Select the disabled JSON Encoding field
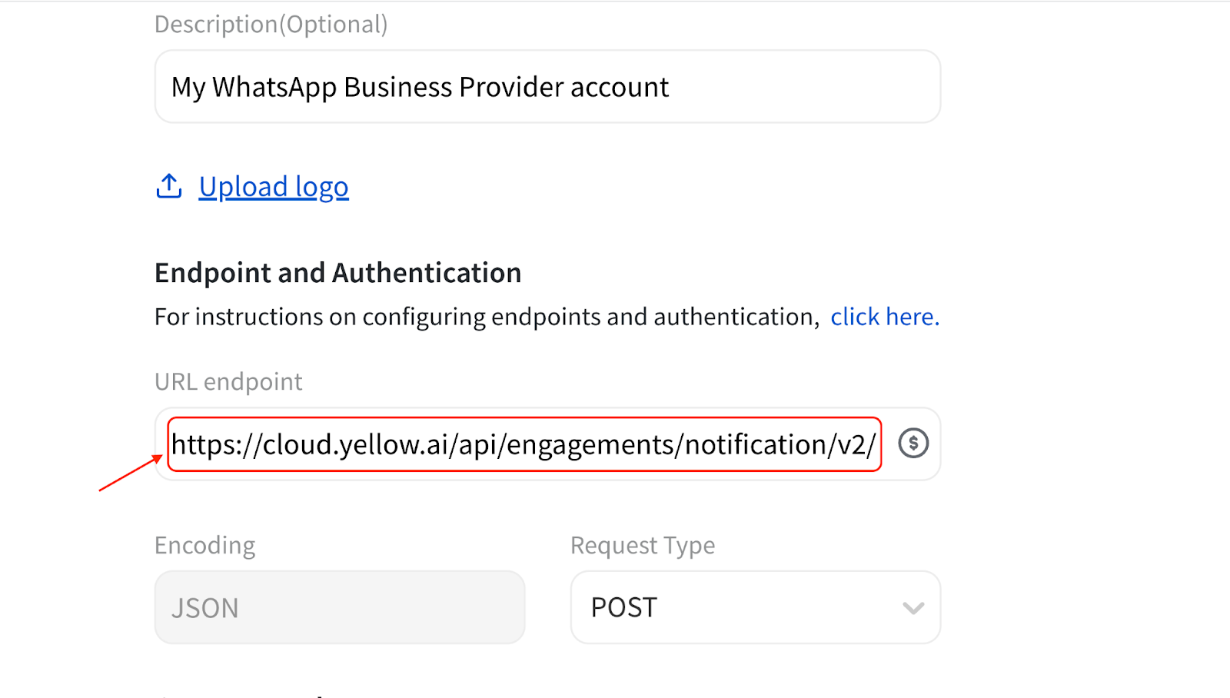Image resolution: width=1230 pixels, height=698 pixels. pyautogui.click(x=339, y=607)
